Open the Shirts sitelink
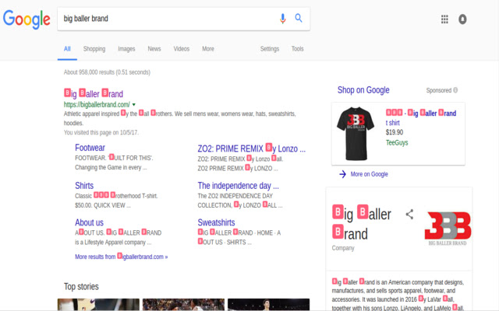499x311 pixels. (x=84, y=185)
